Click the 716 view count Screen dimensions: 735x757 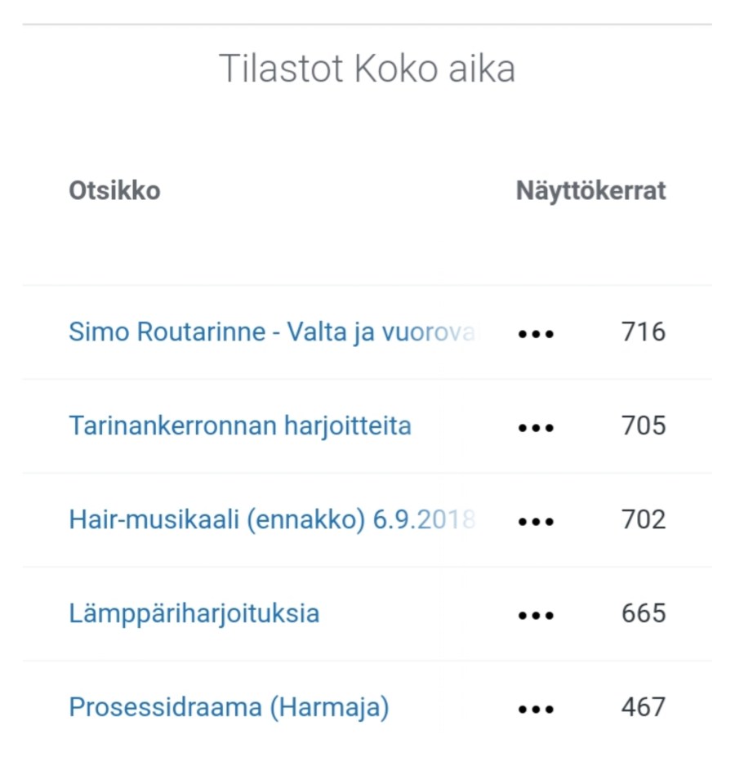pyautogui.click(x=644, y=332)
